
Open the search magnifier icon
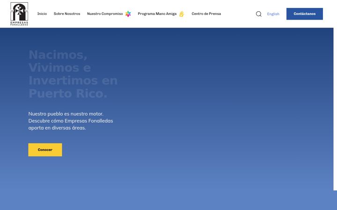(x=258, y=14)
